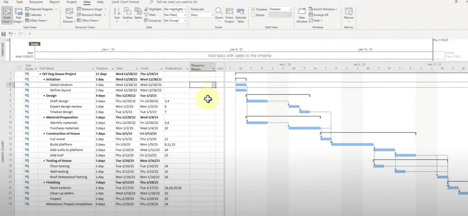The width and height of the screenshot is (468, 216).
Task: Collapse the Finishing summary task
Action: pos(44,182)
